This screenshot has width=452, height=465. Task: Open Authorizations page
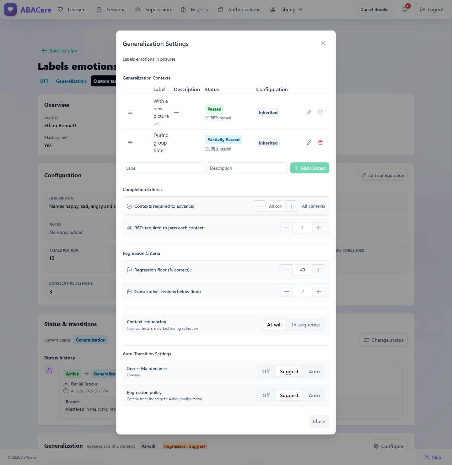click(239, 9)
